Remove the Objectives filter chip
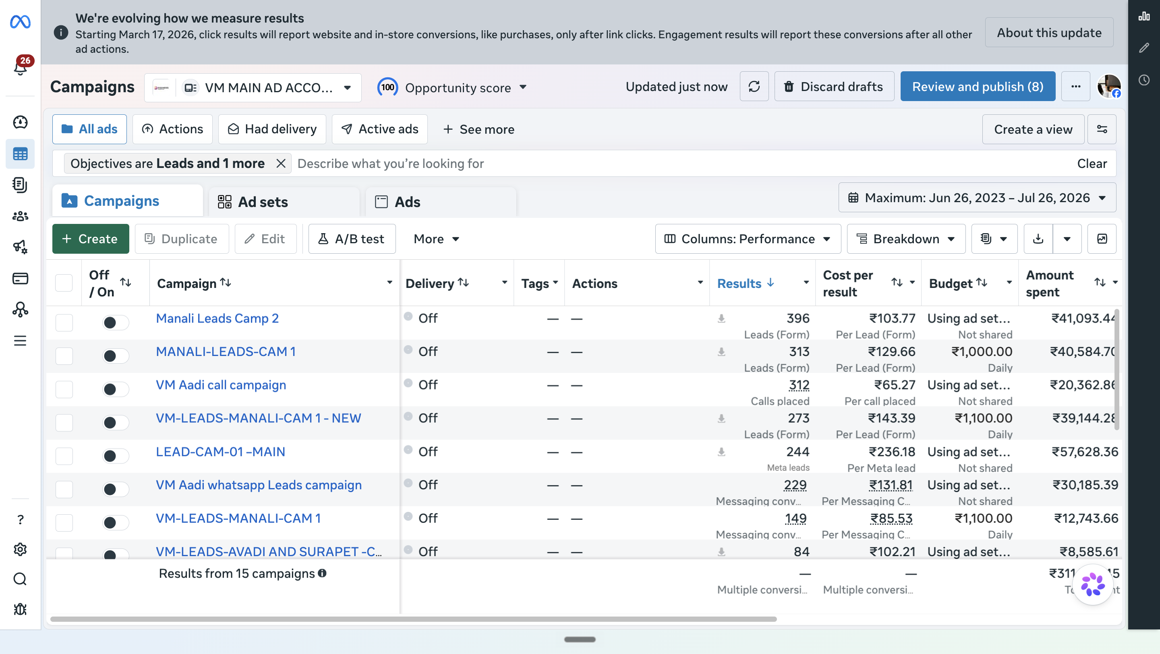This screenshot has height=654, width=1160. click(x=281, y=163)
